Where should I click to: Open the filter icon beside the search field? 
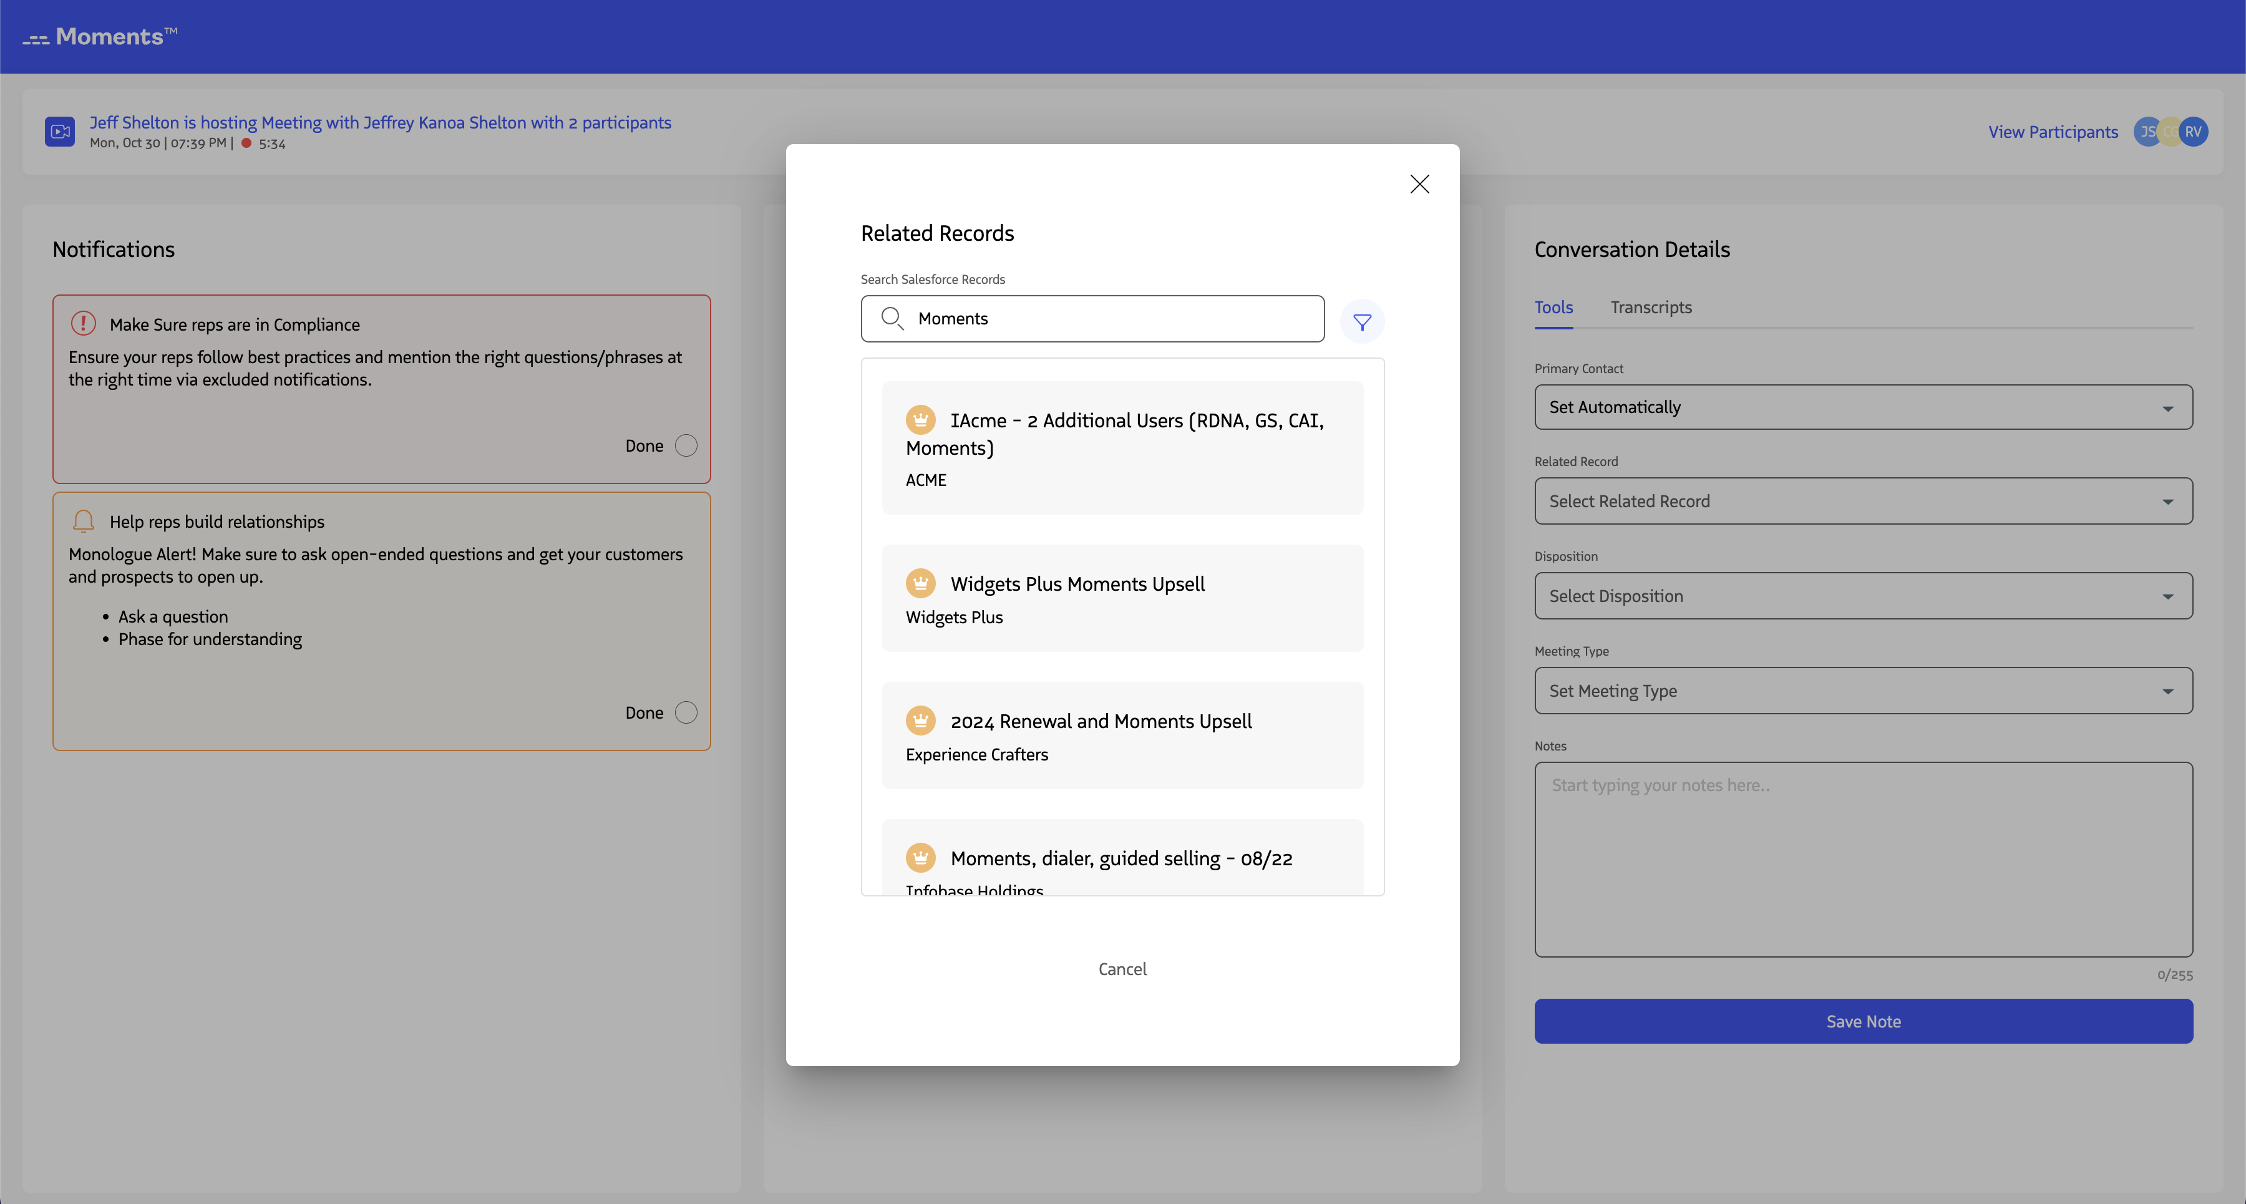[1362, 322]
